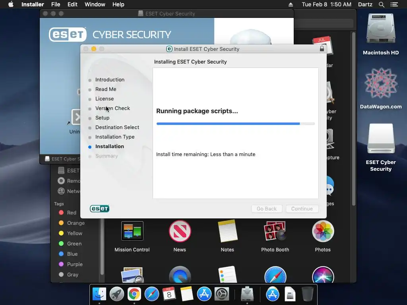Viewport: 407px width, 305px height.
Task: Select the Macintosh HD desktop drive
Action: point(381,29)
